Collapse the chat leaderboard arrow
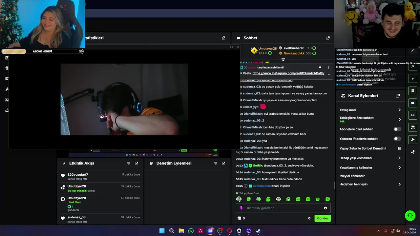Image resolution: width=420 pixels, height=236 pixels. tap(283, 60)
